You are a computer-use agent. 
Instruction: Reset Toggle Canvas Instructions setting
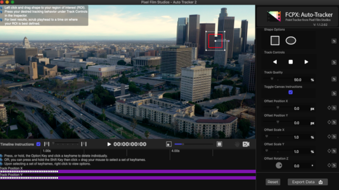334,93
